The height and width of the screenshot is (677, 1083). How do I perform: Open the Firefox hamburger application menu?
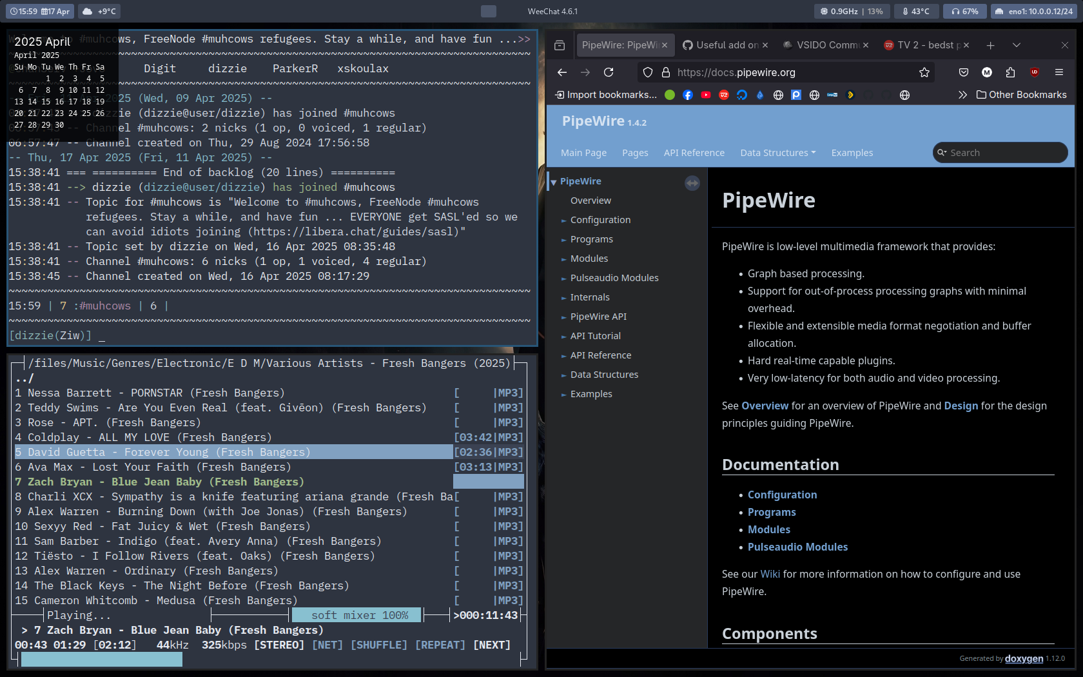pos(1059,72)
